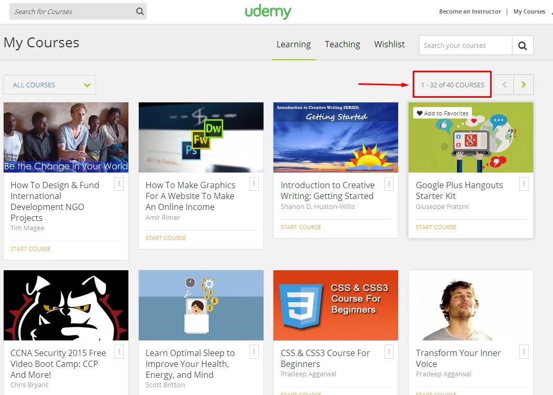Click the Udemy logo
The height and width of the screenshot is (395, 553).
coord(268,11)
